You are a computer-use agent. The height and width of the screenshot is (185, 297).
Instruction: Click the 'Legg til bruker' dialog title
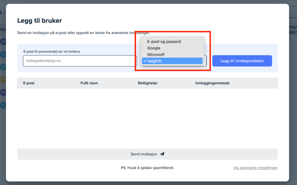pyautogui.click(x=39, y=20)
